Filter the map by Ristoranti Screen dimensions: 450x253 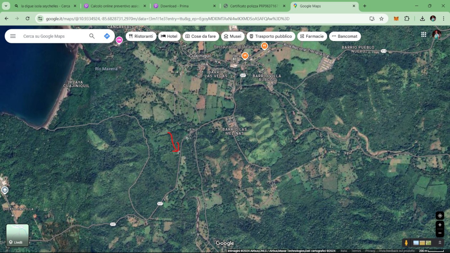click(x=141, y=36)
